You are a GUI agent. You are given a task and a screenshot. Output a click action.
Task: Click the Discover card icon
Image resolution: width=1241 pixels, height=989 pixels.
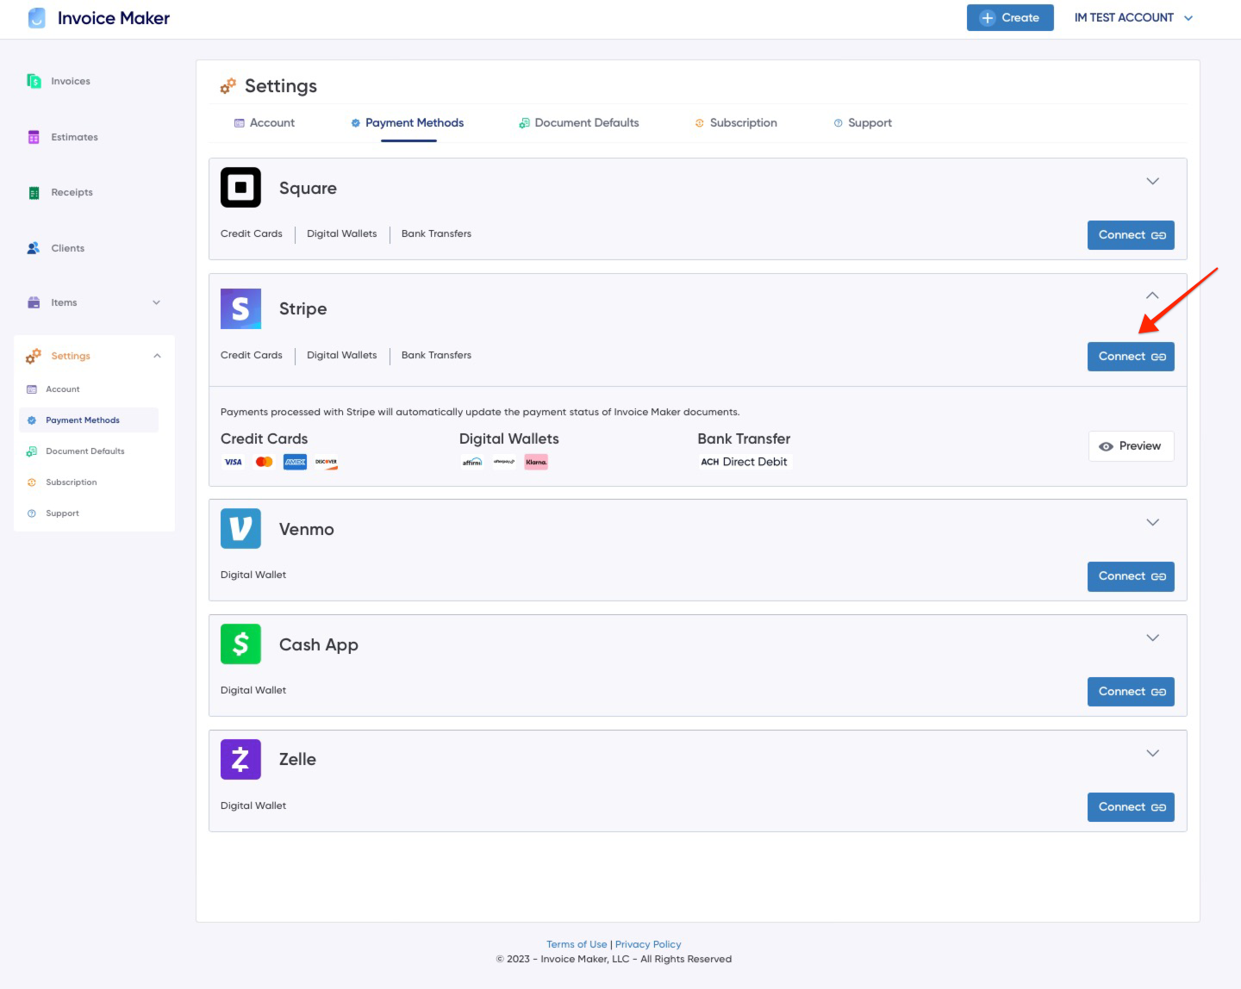(x=327, y=462)
